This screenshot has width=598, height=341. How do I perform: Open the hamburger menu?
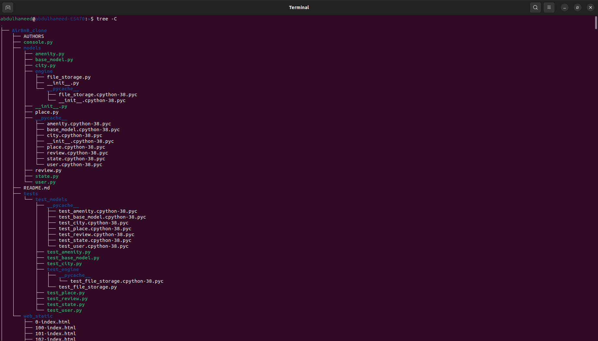[549, 7]
